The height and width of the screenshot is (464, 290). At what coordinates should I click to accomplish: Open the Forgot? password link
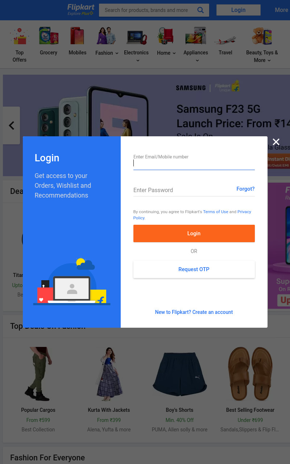click(x=245, y=189)
